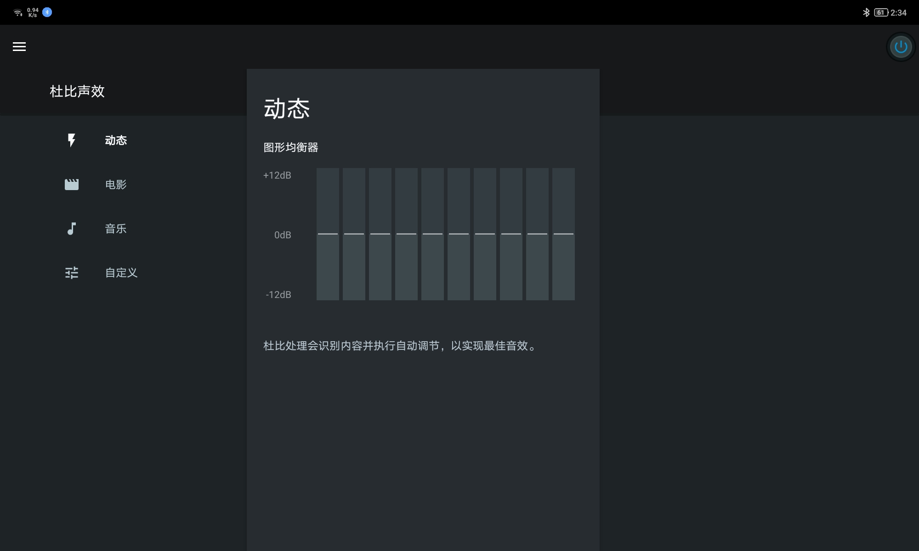919x551 pixels.
Task: Select the 动态 tab in the sidebar
Action: coord(116,141)
